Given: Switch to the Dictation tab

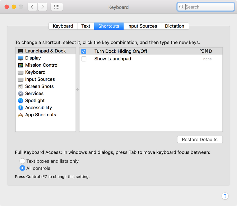Looking at the screenshot, I should [x=175, y=26].
